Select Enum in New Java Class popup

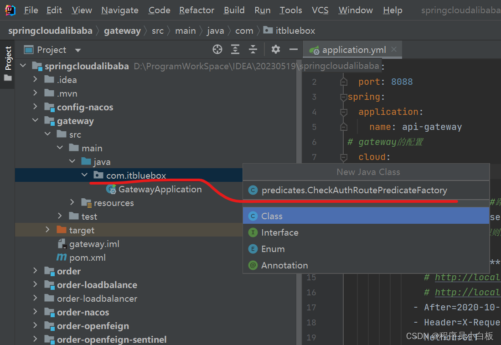[366, 249]
